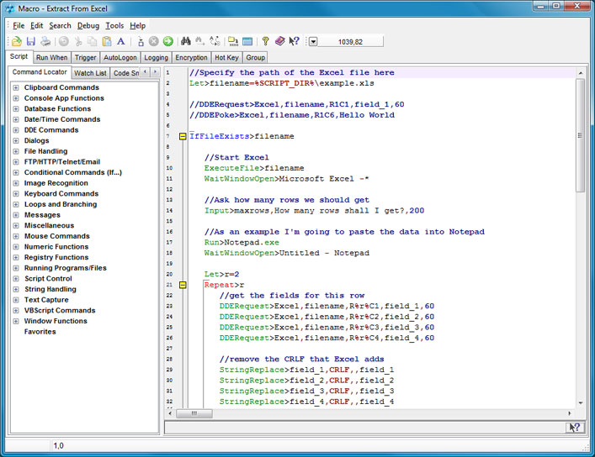The width and height of the screenshot is (595, 457).
Task: Switch to the Hot Key tab
Action: 226,58
